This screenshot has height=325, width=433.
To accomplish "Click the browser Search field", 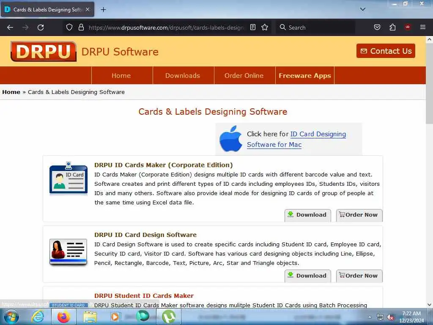I will click(315, 28).
